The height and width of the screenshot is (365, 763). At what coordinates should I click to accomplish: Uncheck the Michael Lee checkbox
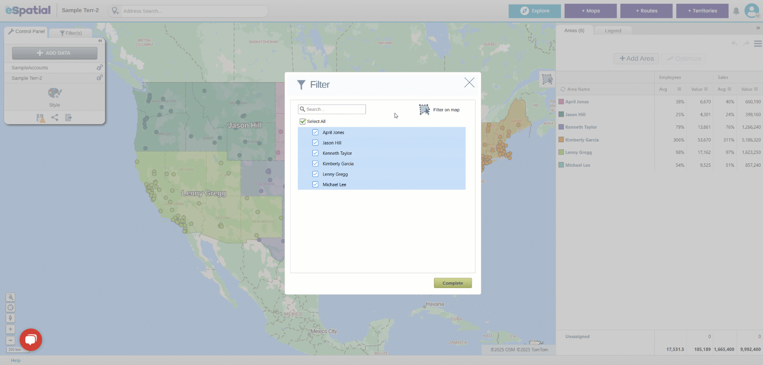point(315,185)
